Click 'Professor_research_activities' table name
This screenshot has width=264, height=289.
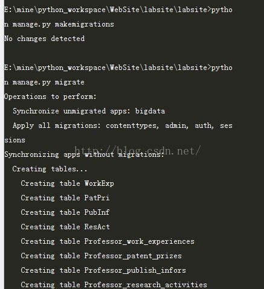coord(146,285)
